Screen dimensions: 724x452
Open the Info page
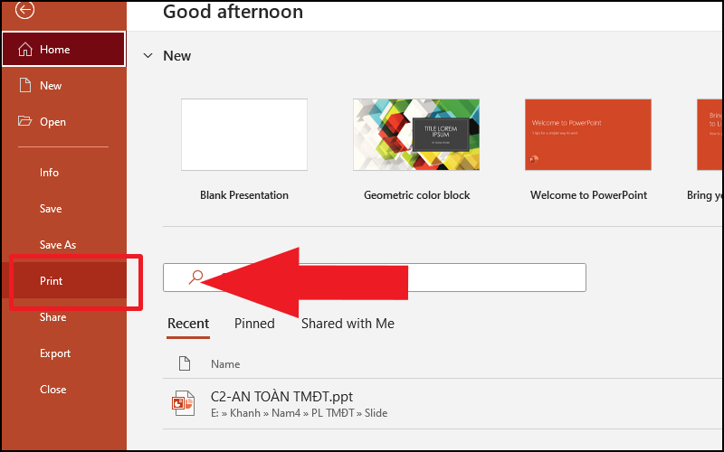click(63, 172)
